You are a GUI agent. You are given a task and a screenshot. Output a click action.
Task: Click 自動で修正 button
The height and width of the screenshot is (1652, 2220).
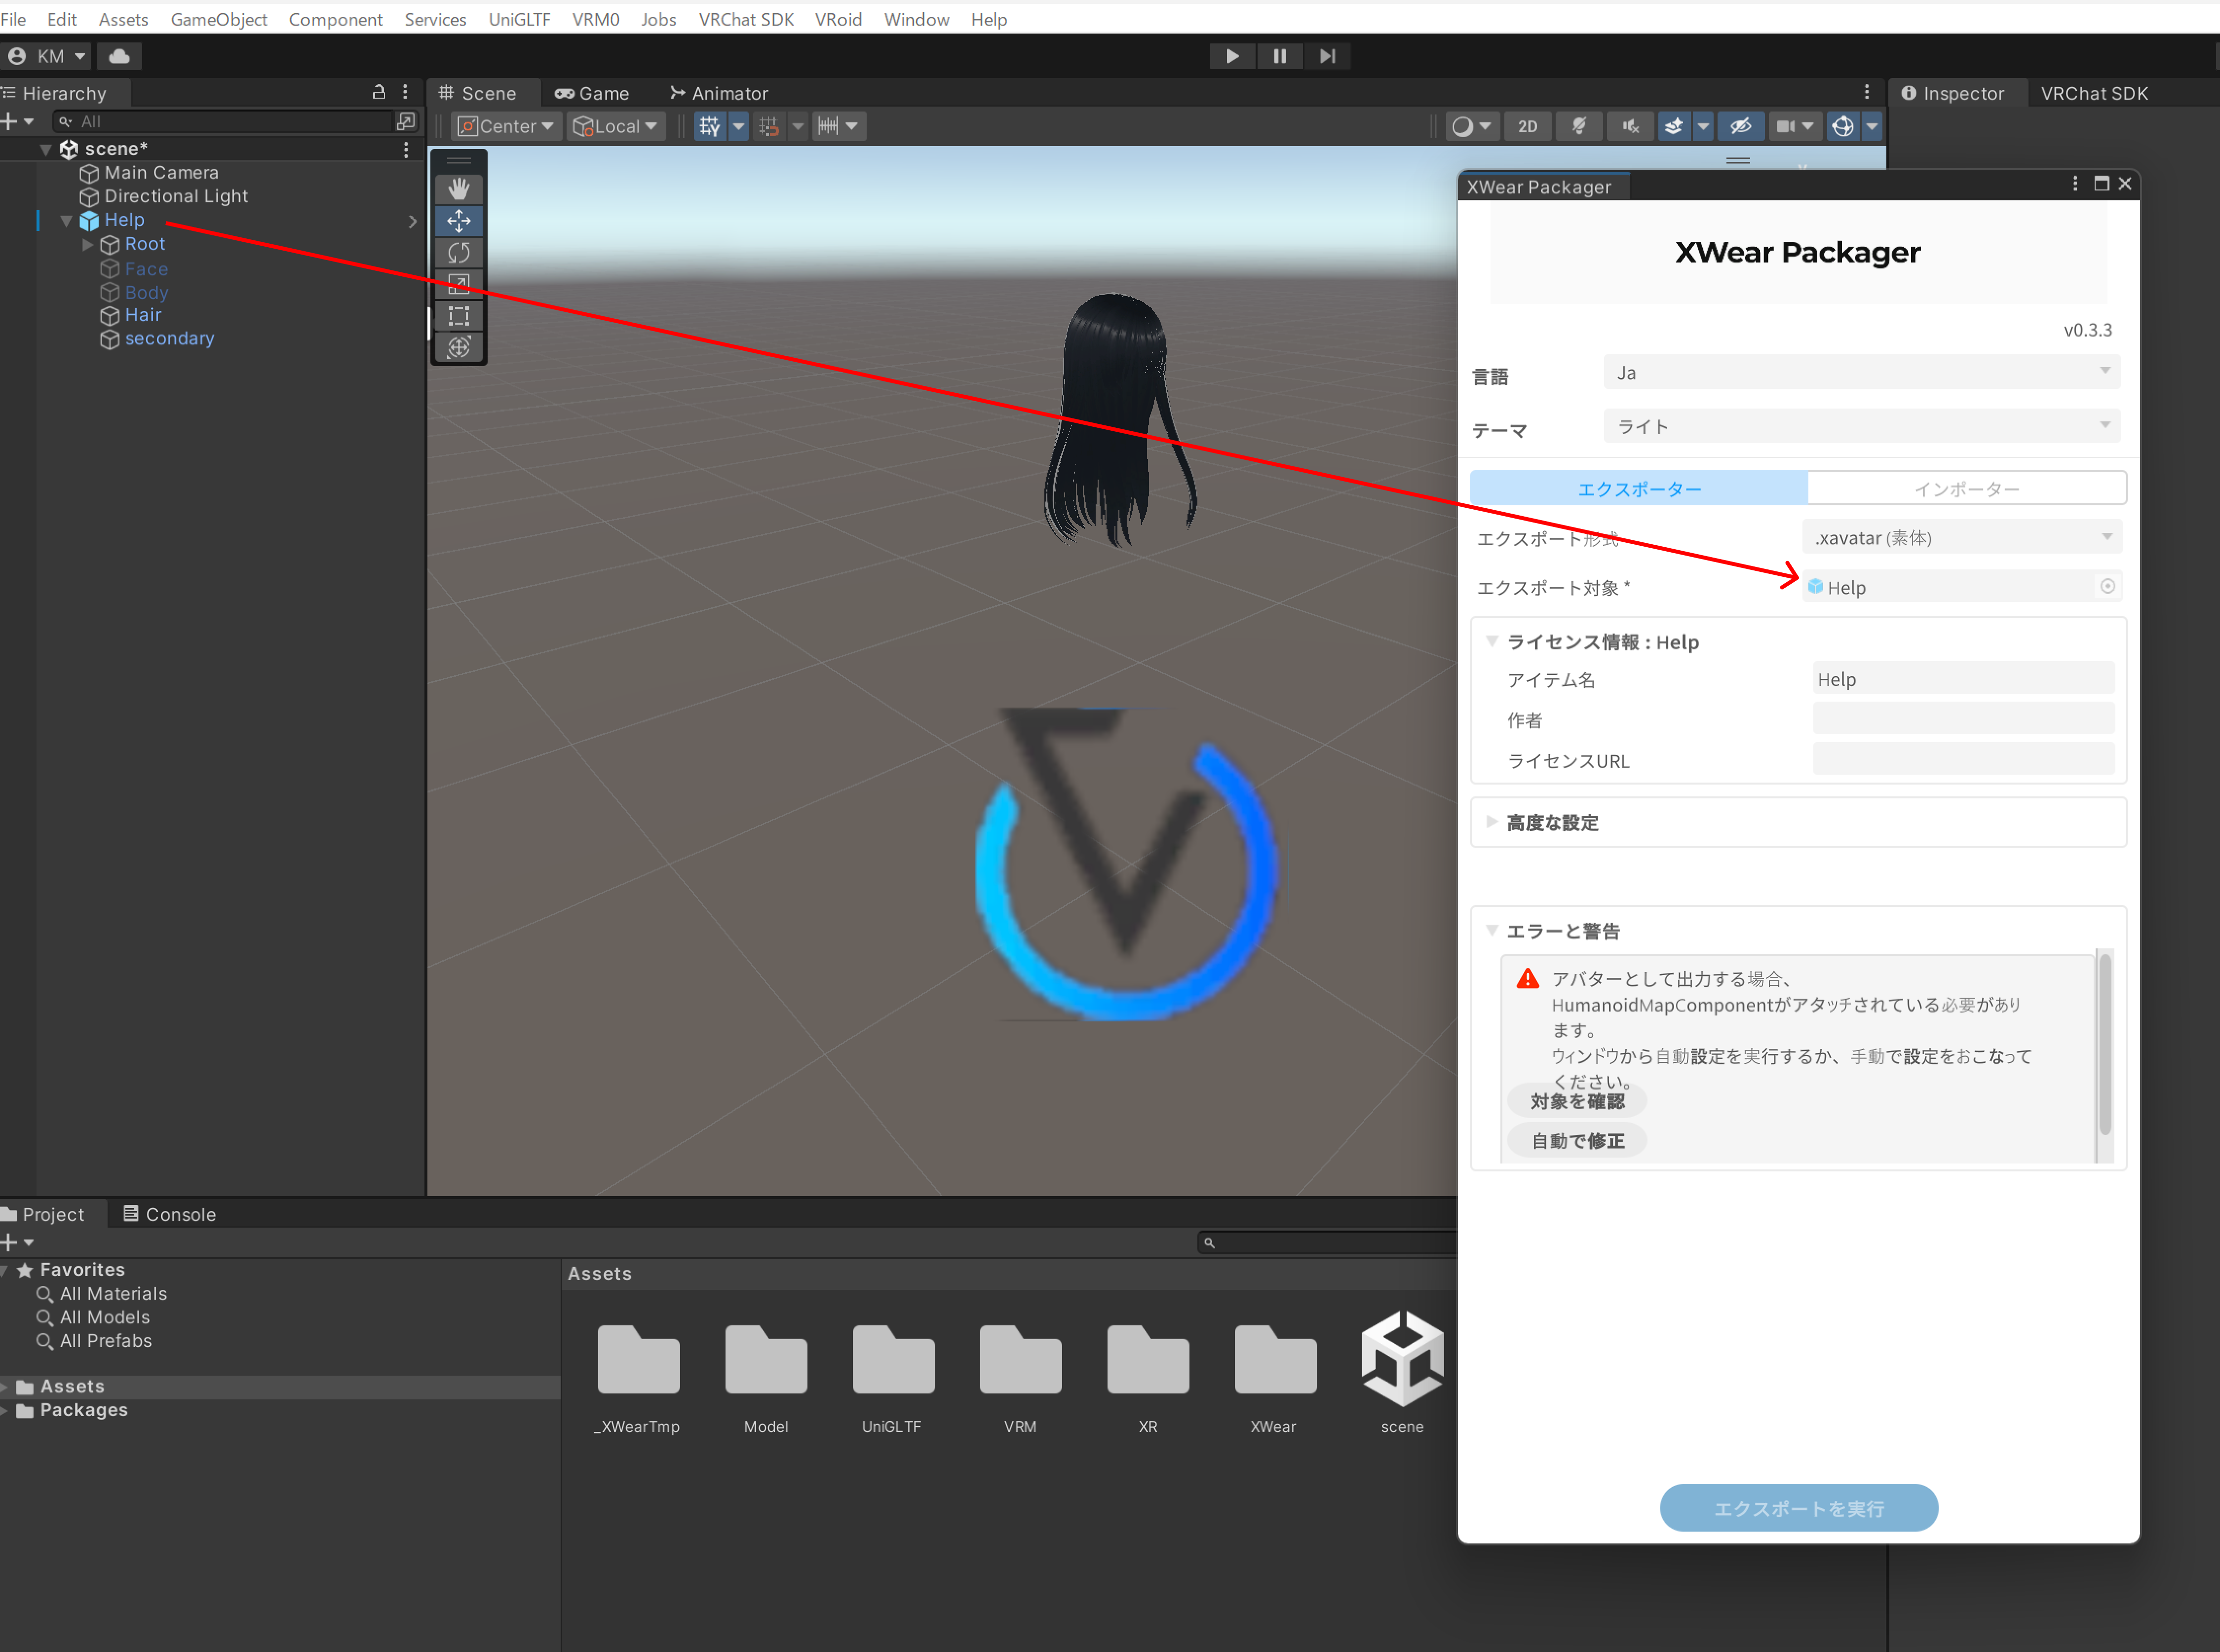point(1577,1141)
